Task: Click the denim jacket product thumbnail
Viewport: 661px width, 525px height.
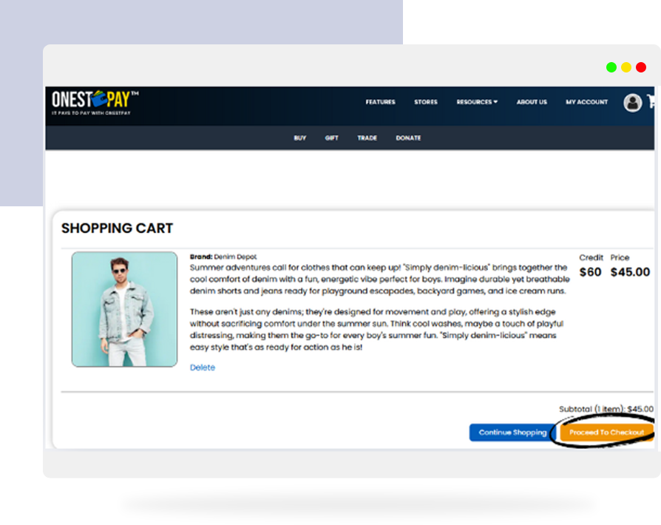Action: tap(124, 309)
